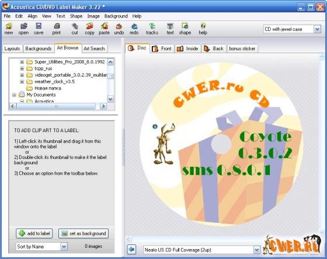This screenshot has height=259, width=327.
Task: Click the folder tree vertical scrollbar thumb
Action: tap(111, 76)
